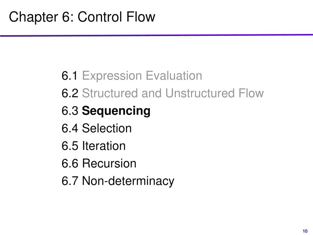
Task: Click the purple horizontal divider line
Action: 156,35
